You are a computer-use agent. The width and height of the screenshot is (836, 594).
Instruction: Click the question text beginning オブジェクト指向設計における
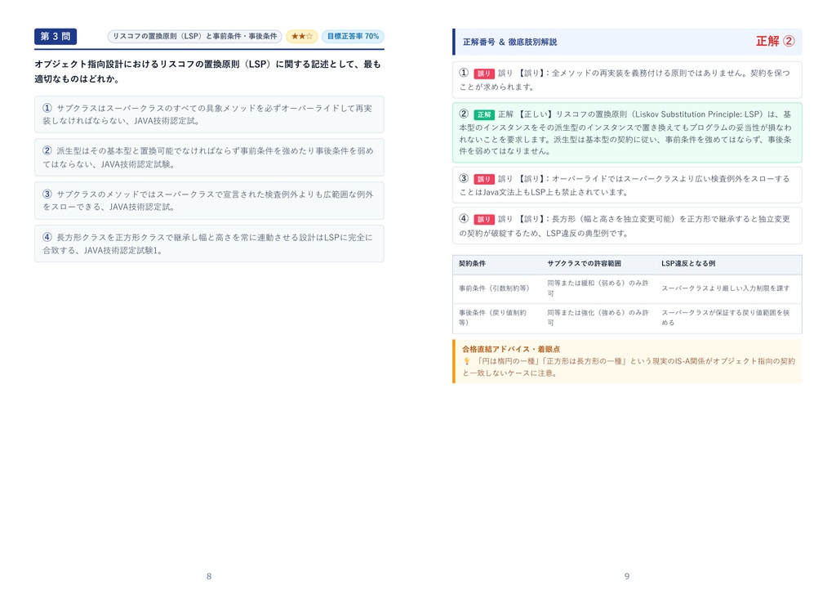208,72
